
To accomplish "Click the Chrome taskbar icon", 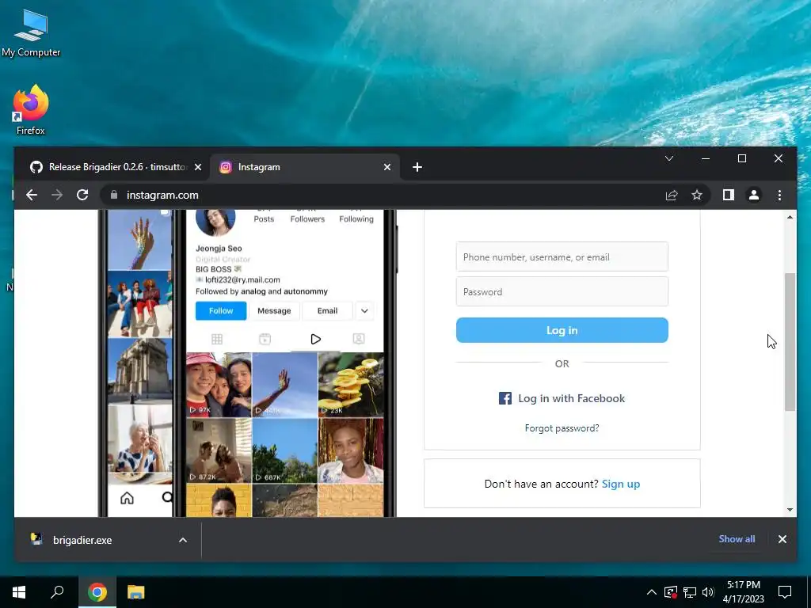I will (x=97, y=592).
